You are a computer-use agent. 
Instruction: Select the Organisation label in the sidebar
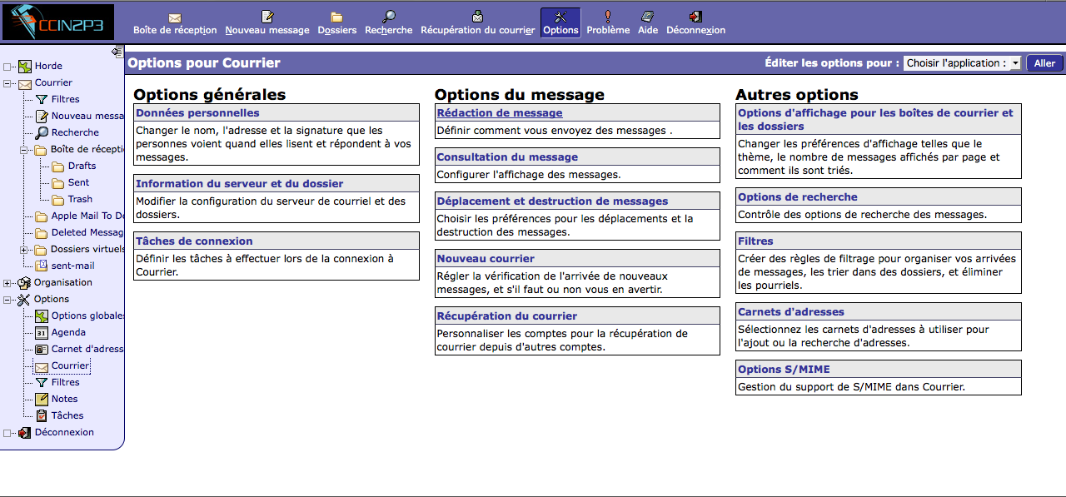tap(63, 282)
